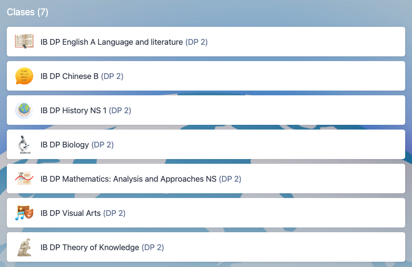Screen dimensions: 412x267
Task: Click the (DP 2) label after Visual Arts
Action: pos(114,213)
